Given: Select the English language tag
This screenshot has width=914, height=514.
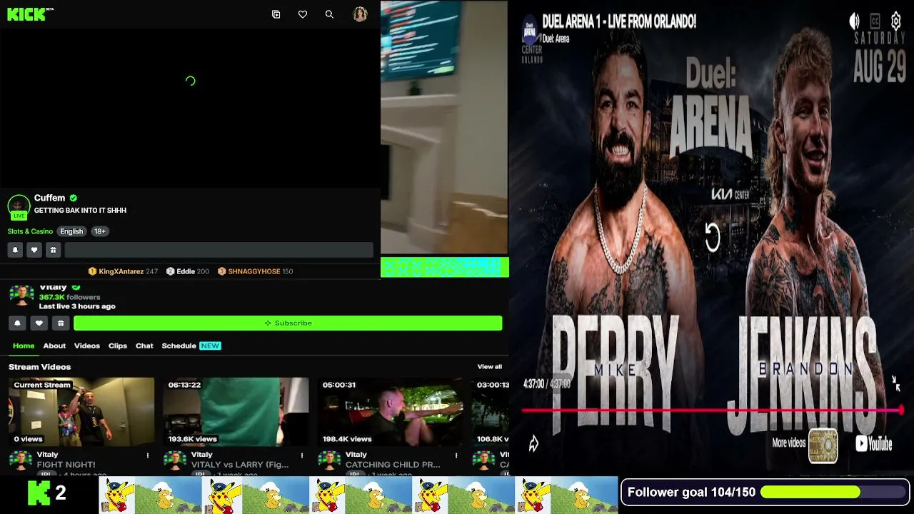Looking at the screenshot, I should [x=71, y=231].
